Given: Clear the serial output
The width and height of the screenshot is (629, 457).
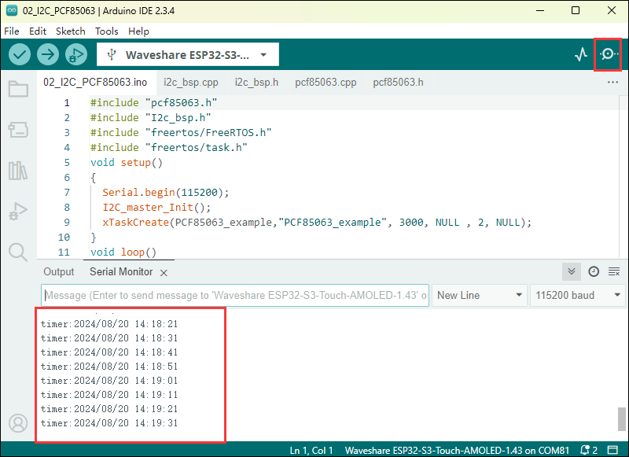Looking at the screenshot, I should pos(614,271).
